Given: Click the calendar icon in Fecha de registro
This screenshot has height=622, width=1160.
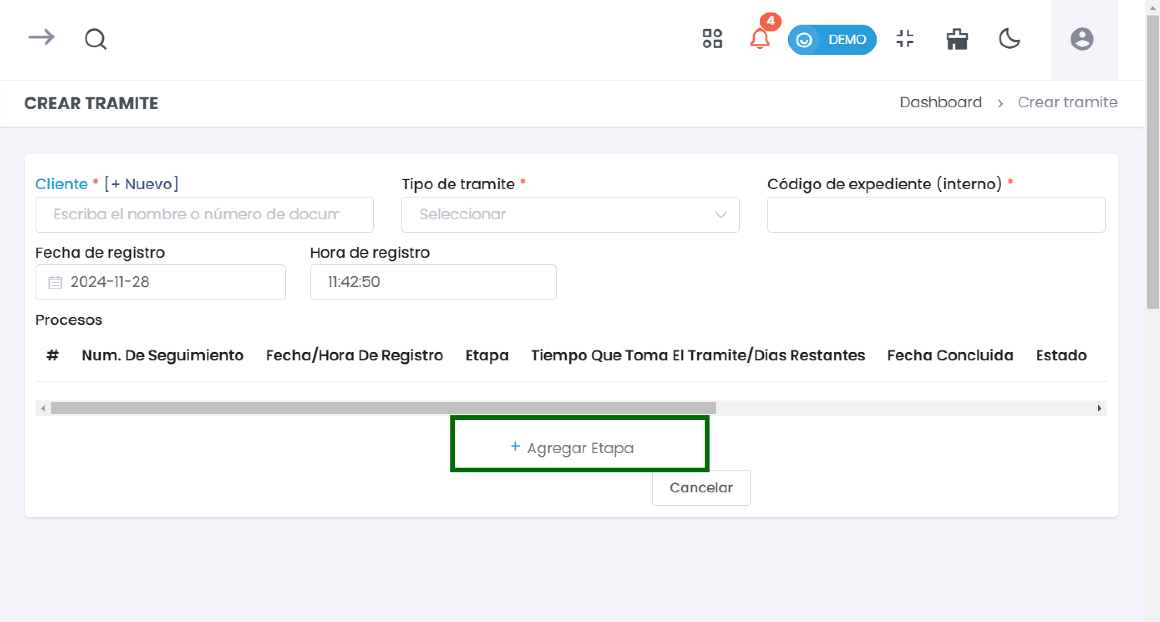Looking at the screenshot, I should pos(56,282).
